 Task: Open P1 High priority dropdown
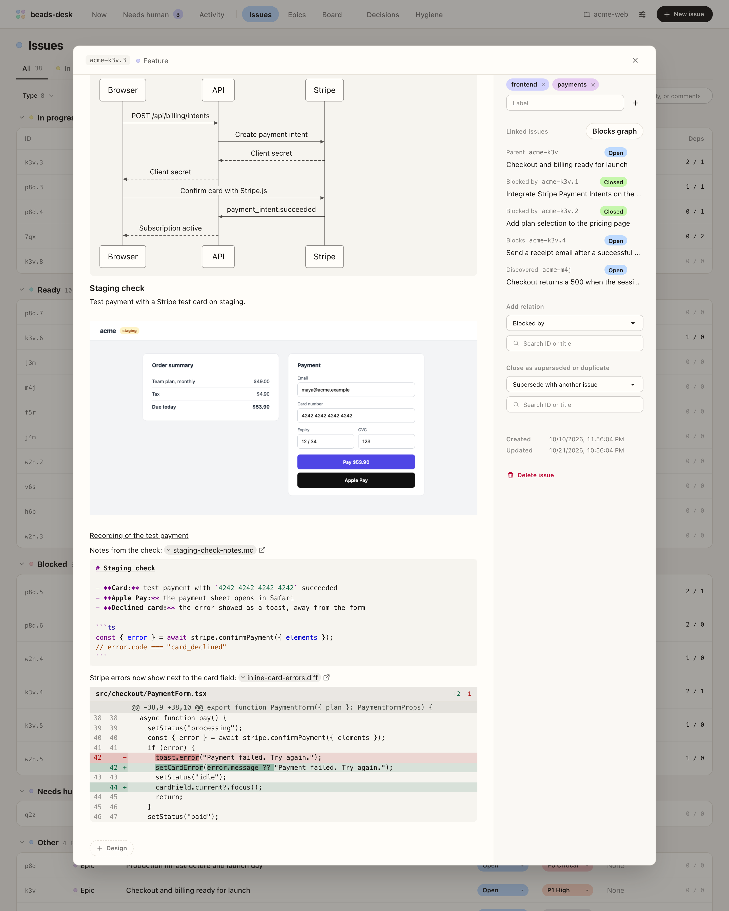(x=568, y=890)
